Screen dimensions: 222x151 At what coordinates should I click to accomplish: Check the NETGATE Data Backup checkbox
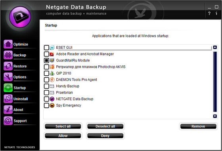(x=46, y=99)
